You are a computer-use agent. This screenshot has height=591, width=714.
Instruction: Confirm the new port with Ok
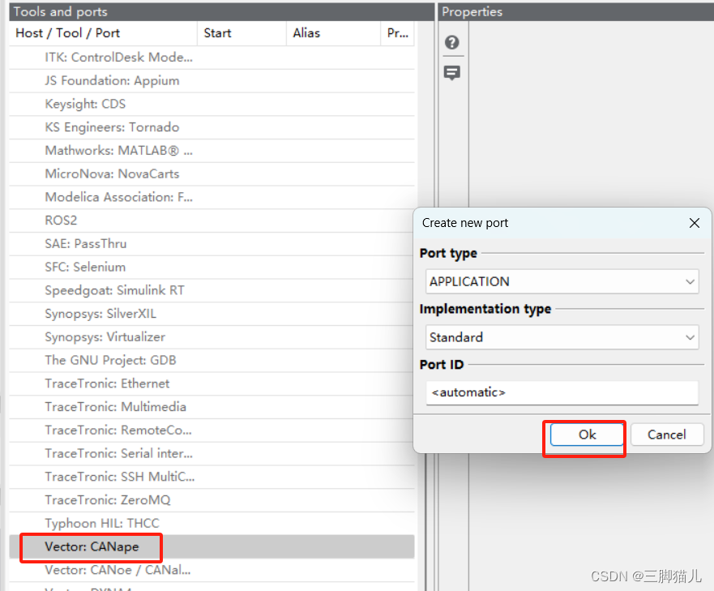587,435
